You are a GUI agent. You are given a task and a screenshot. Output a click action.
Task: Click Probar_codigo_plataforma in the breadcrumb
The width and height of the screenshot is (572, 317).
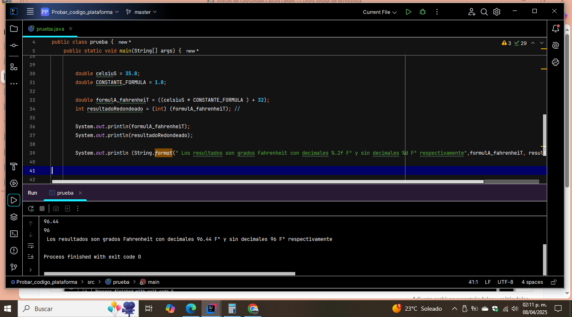pos(44,282)
